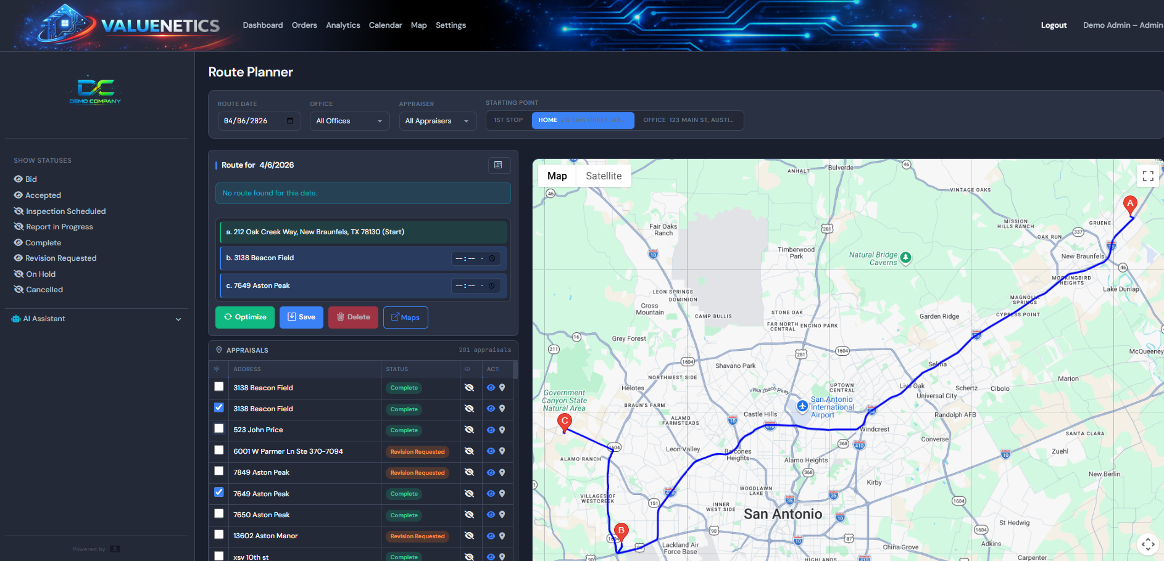Switch to the Satellite map view

point(603,176)
